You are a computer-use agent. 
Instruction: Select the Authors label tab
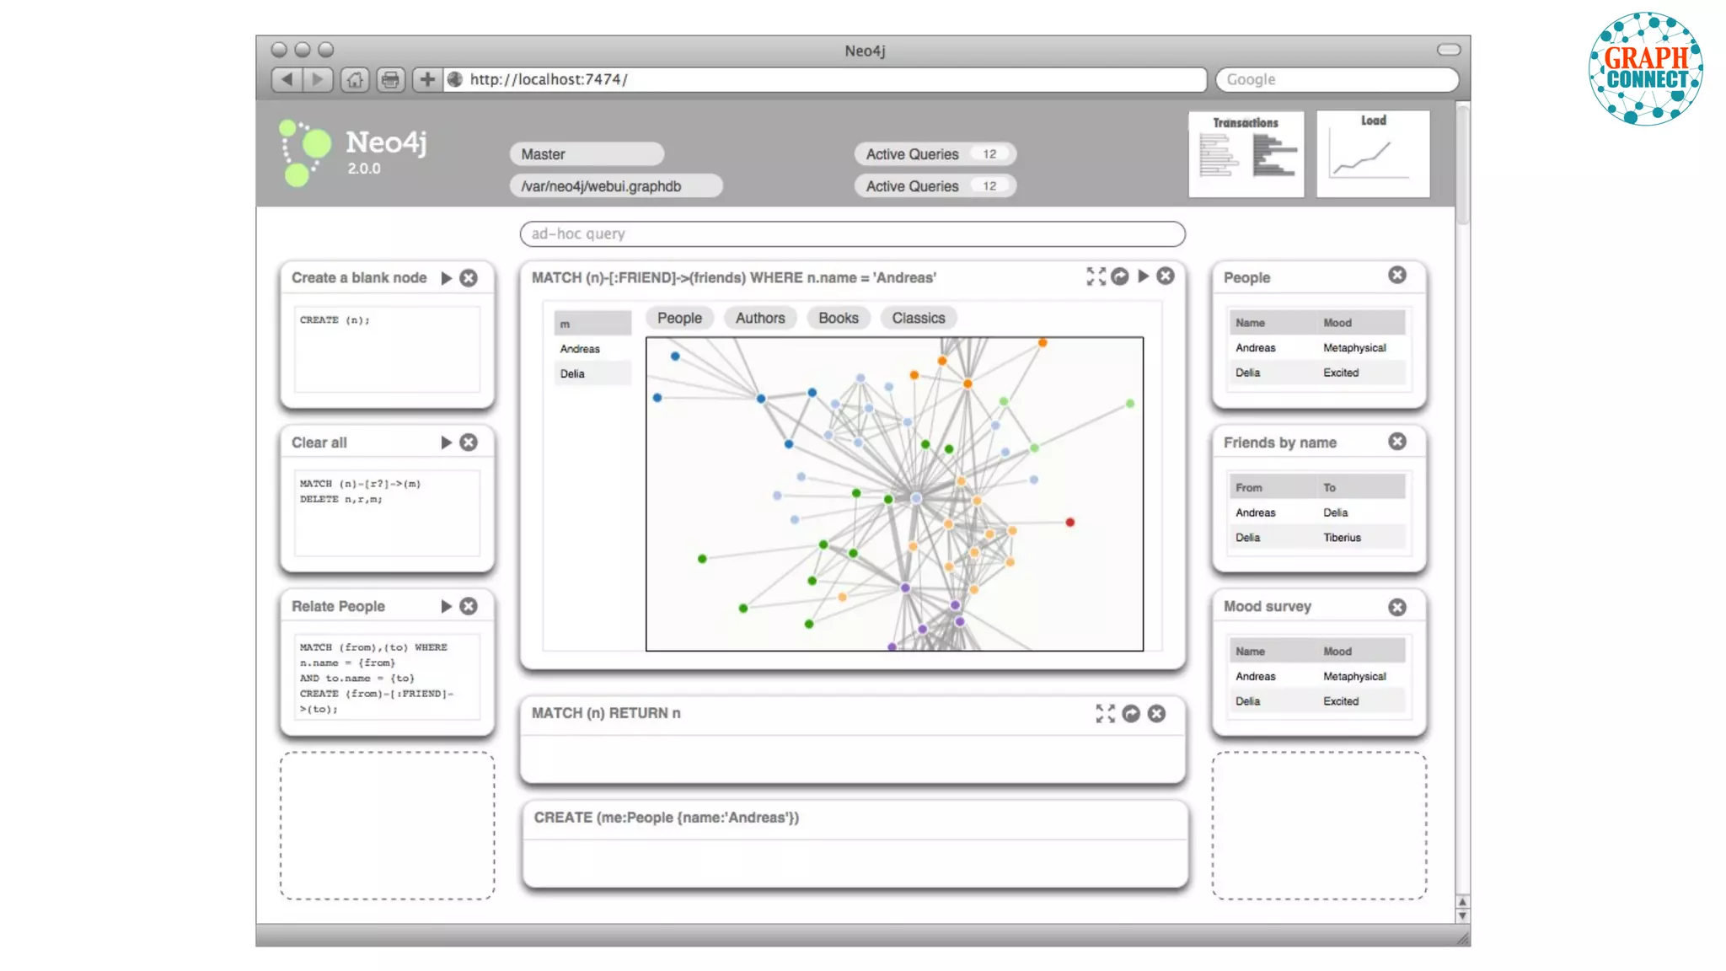759,318
